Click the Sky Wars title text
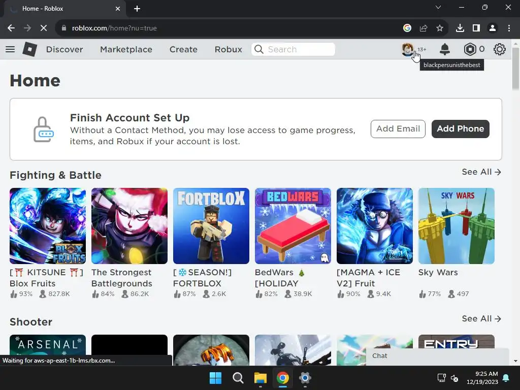 coord(438,272)
